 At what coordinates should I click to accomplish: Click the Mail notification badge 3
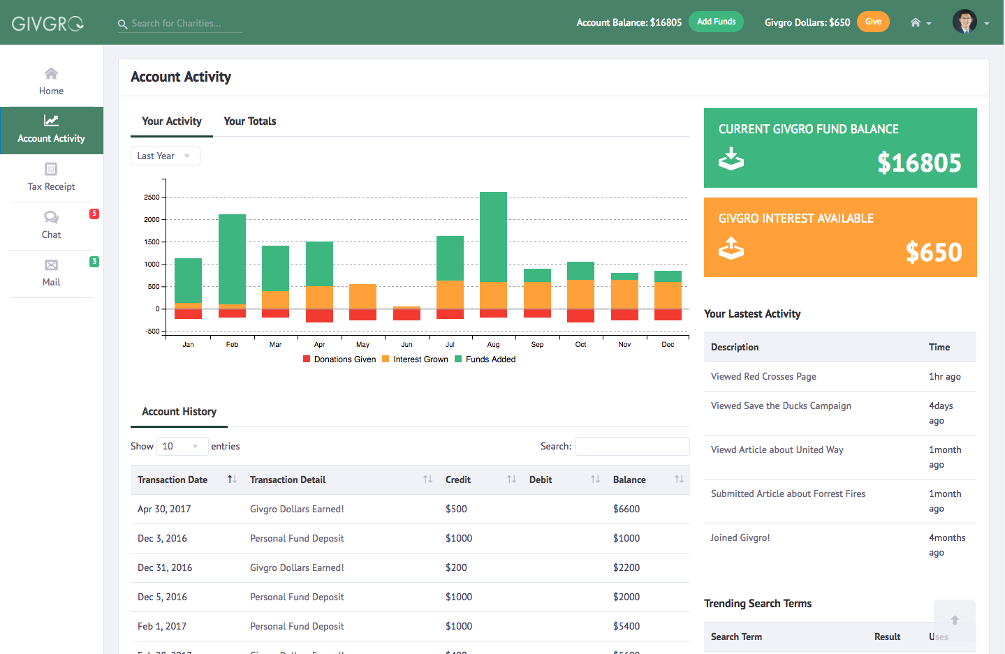coord(94,262)
